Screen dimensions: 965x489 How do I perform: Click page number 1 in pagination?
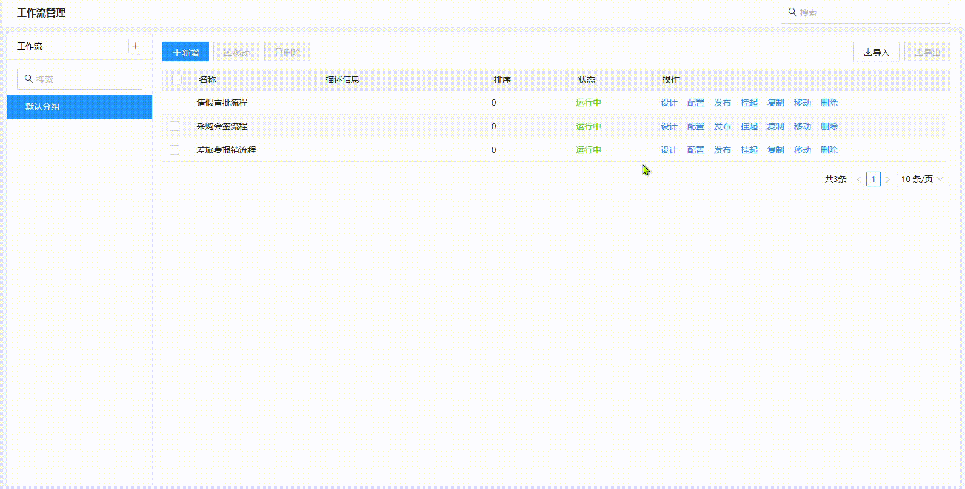[x=873, y=180]
